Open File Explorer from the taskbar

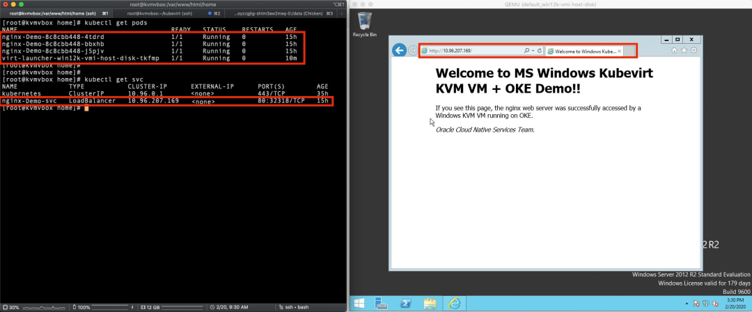430,303
